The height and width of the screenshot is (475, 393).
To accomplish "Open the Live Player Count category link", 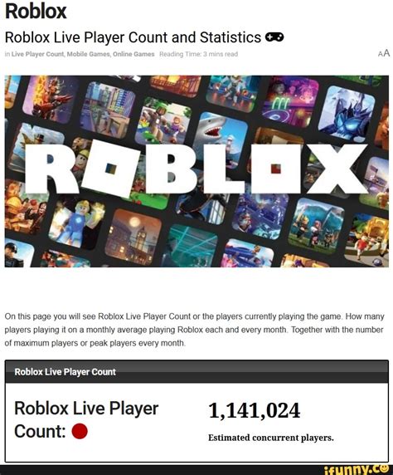I will pos(38,54).
